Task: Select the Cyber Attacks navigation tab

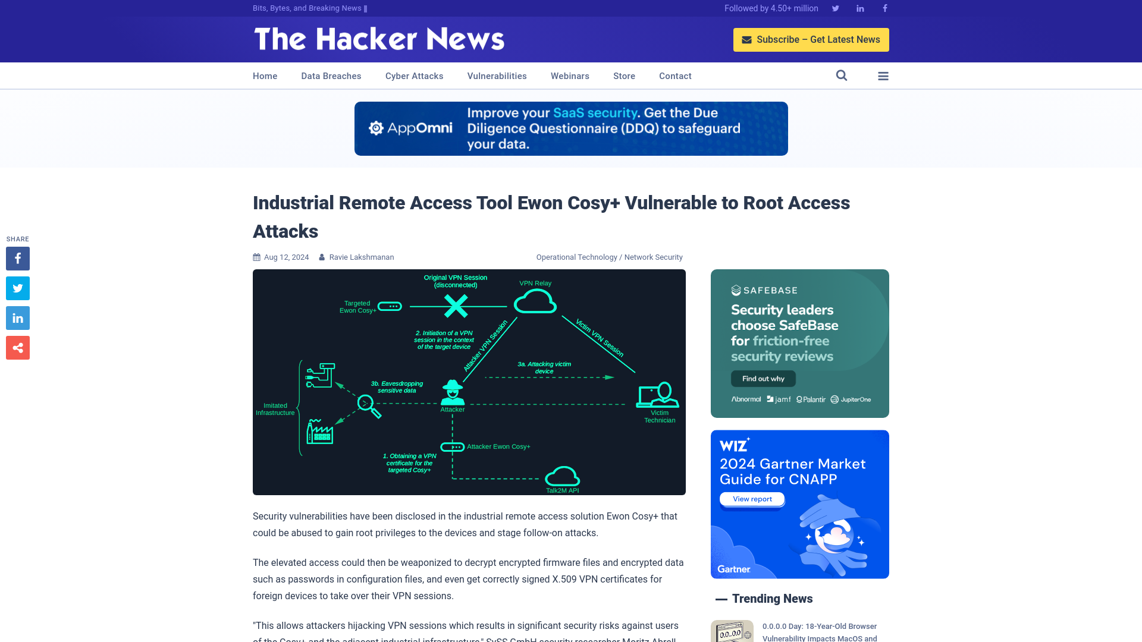Action: (x=414, y=75)
